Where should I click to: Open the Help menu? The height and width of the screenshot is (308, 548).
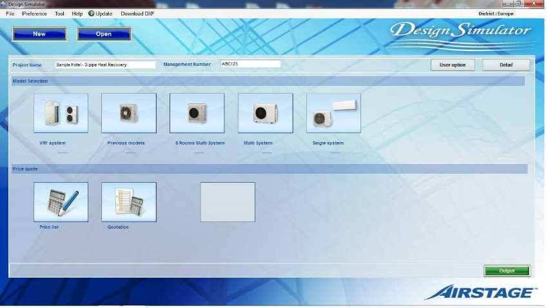[77, 14]
